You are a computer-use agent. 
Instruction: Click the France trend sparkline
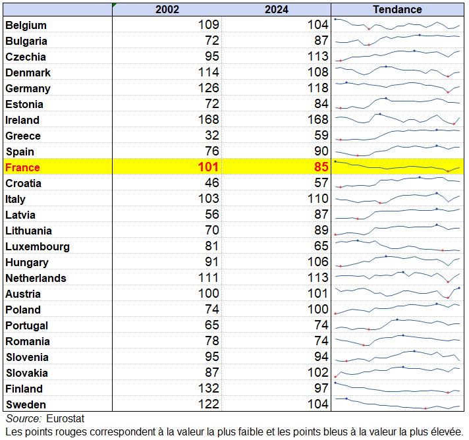[397, 166]
